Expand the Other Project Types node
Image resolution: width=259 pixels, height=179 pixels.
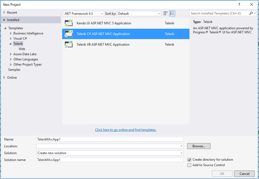coord(11,64)
